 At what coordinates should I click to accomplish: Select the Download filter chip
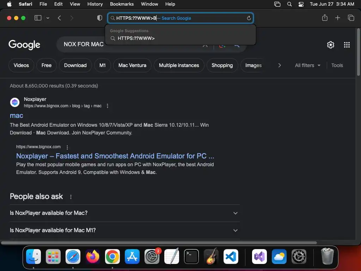pyautogui.click(x=75, y=65)
